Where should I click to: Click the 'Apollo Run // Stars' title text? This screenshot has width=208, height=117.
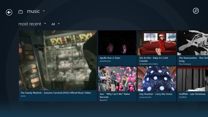(110, 58)
